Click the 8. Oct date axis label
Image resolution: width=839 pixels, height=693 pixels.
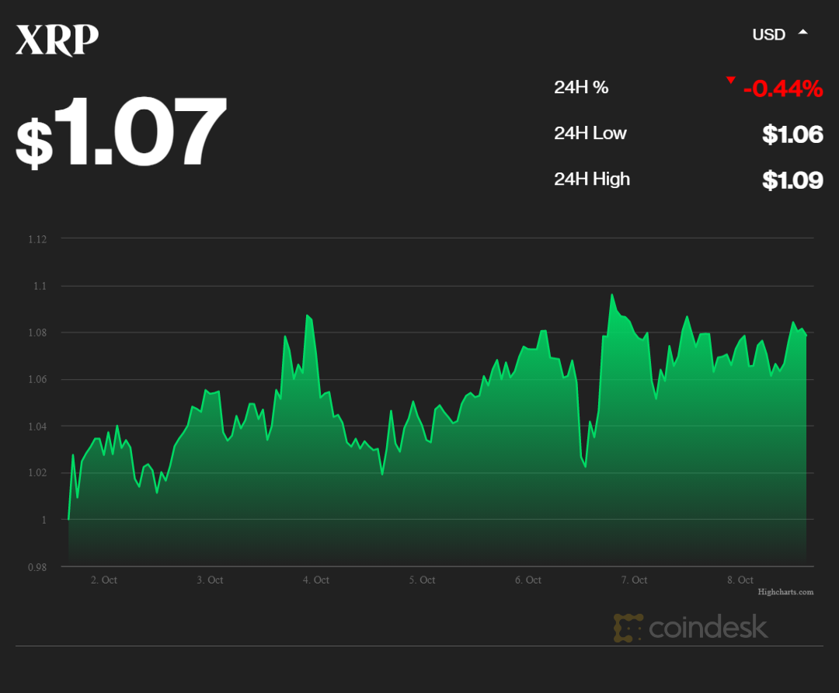coord(740,580)
